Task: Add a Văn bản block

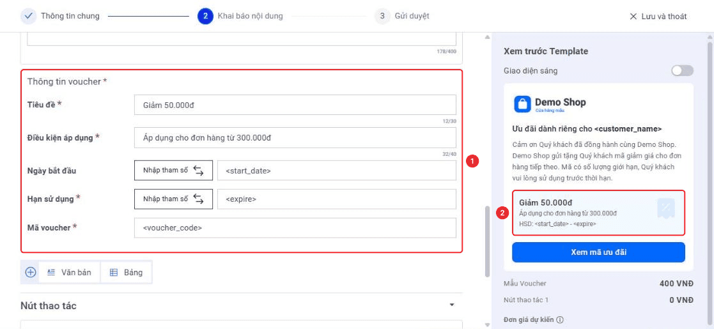Action: tap(69, 272)
